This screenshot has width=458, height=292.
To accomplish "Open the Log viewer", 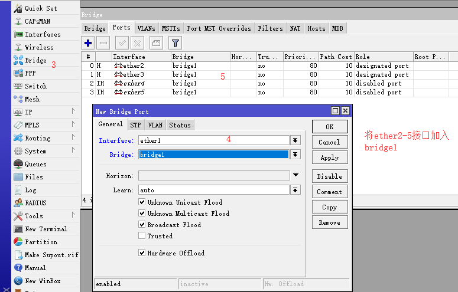I will pos(30,190).
